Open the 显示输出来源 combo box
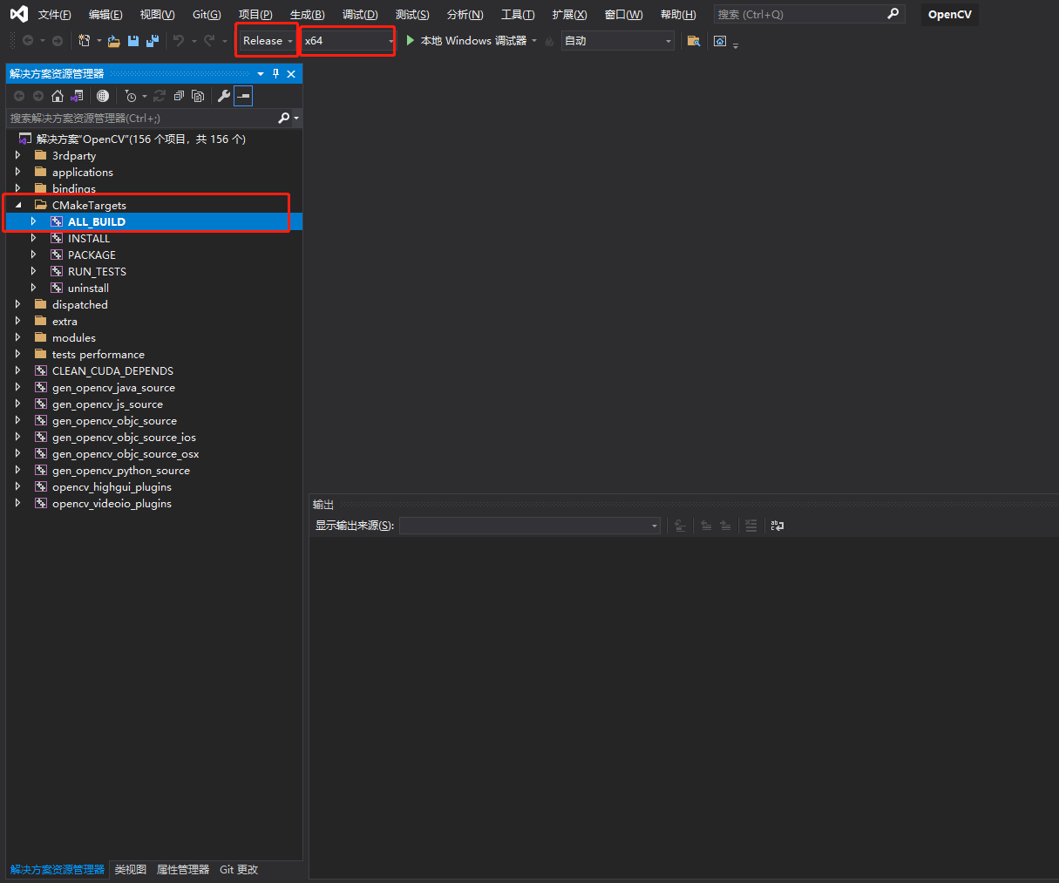1059x883 pixels. (x=529, y=526)
